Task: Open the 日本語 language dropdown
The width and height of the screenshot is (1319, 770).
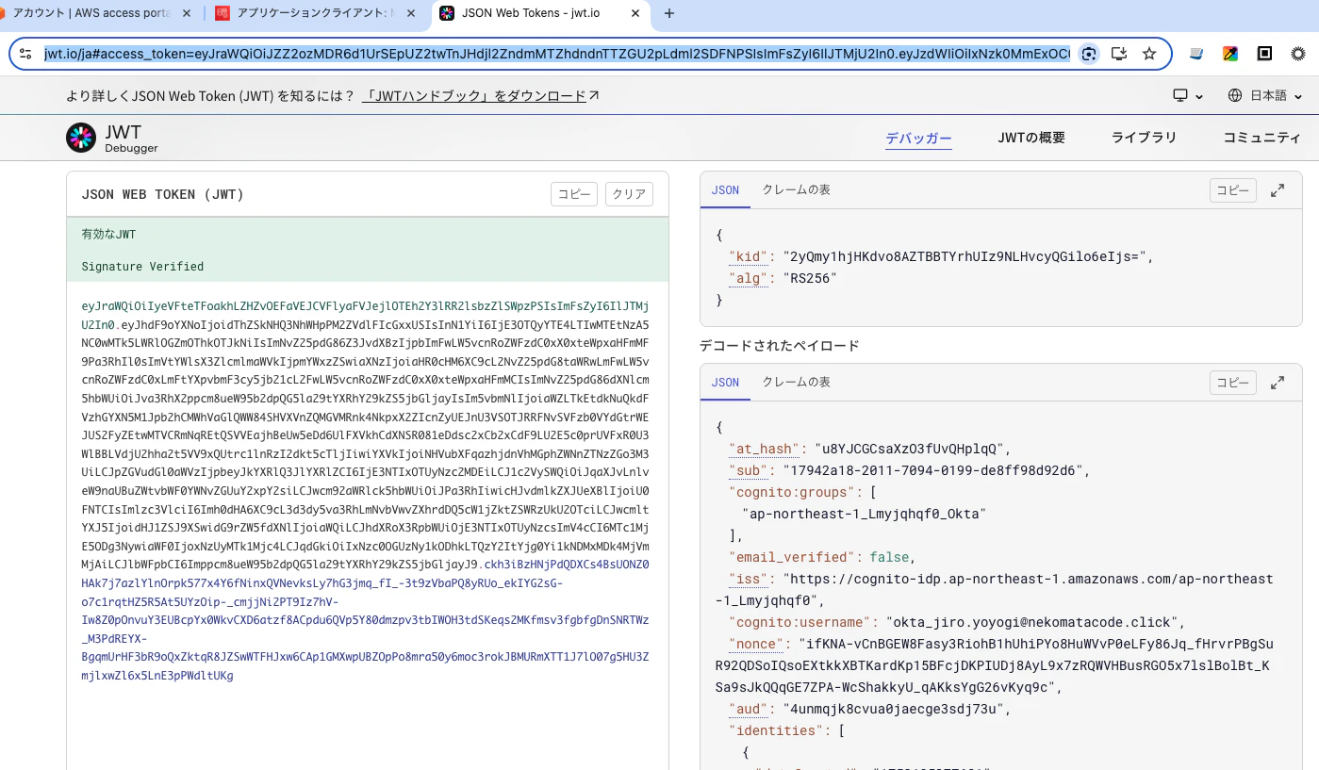Action: [1265, 95]
